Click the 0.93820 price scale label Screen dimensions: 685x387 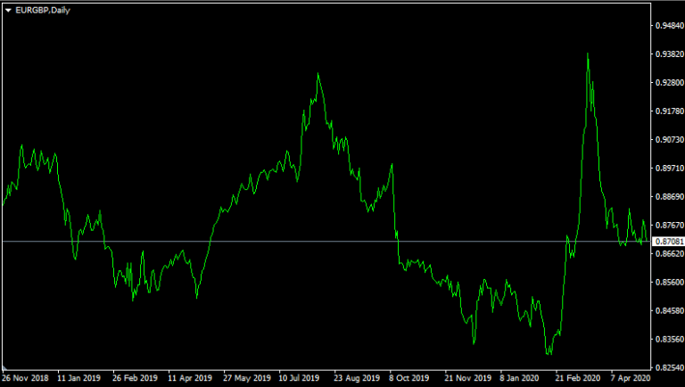pos(669,54)
